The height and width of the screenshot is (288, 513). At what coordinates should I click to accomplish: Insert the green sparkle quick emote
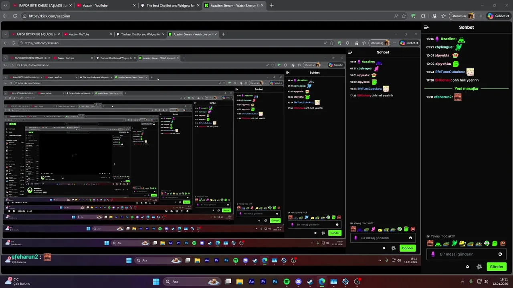tap(454, 243)
